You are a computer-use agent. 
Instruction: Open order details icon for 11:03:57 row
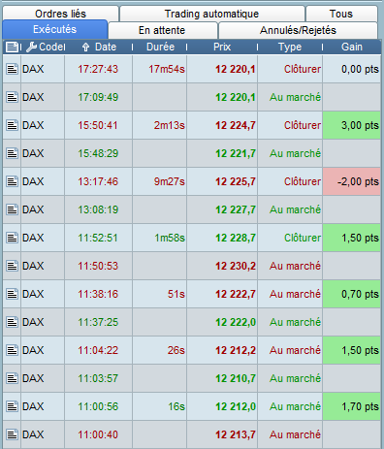click(12, 378)
